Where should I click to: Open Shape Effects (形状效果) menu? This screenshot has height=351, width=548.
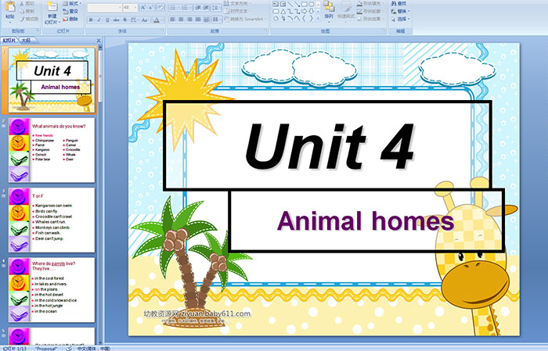[x=371, y=19]
